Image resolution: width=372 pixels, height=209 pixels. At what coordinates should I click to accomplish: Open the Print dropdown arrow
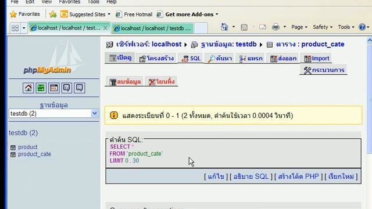[285, 27]
